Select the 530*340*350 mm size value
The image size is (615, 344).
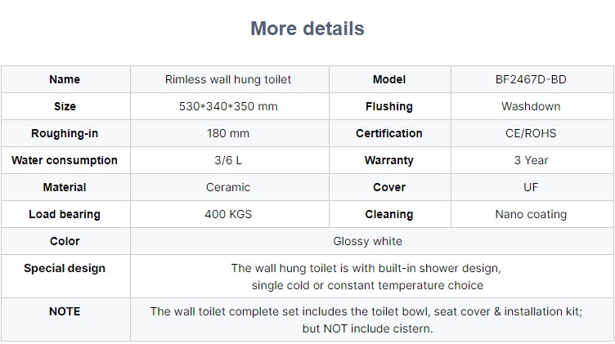[228, 106]
